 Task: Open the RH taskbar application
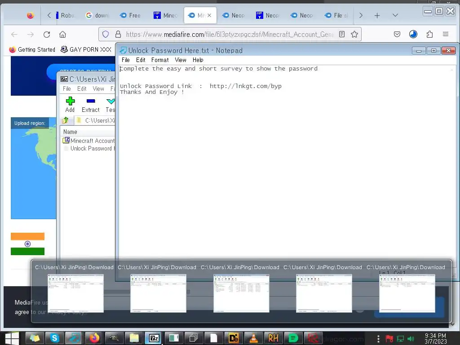(x=273, y=338)
